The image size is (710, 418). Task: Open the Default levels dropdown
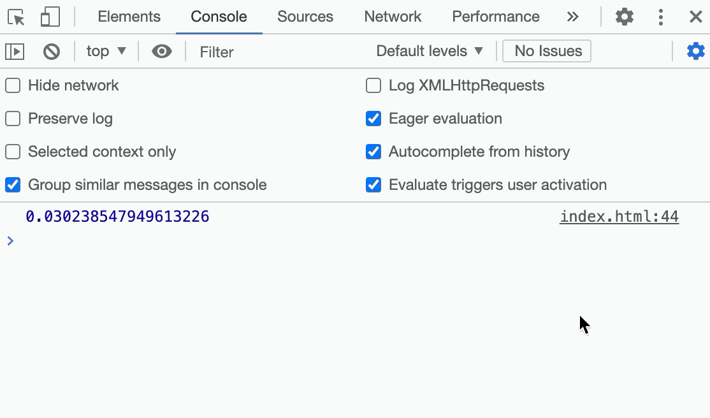pyautogui.click(x=430, y=51)
